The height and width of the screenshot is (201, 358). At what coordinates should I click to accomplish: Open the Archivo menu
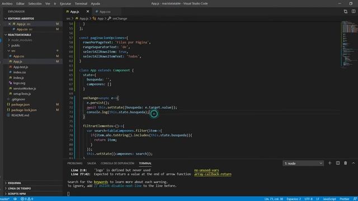pyautogui.click(x=7, y=4)
